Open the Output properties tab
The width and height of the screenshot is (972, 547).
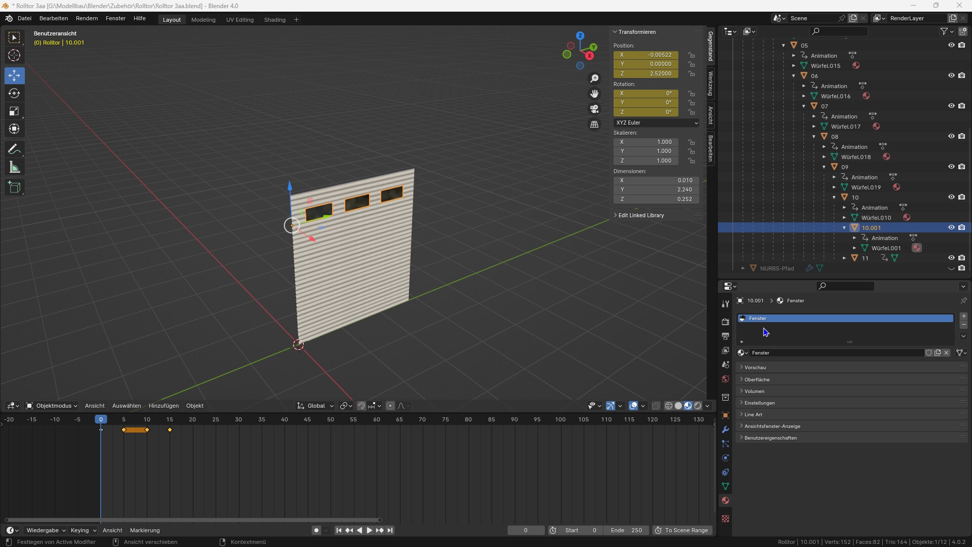point(725,336)
